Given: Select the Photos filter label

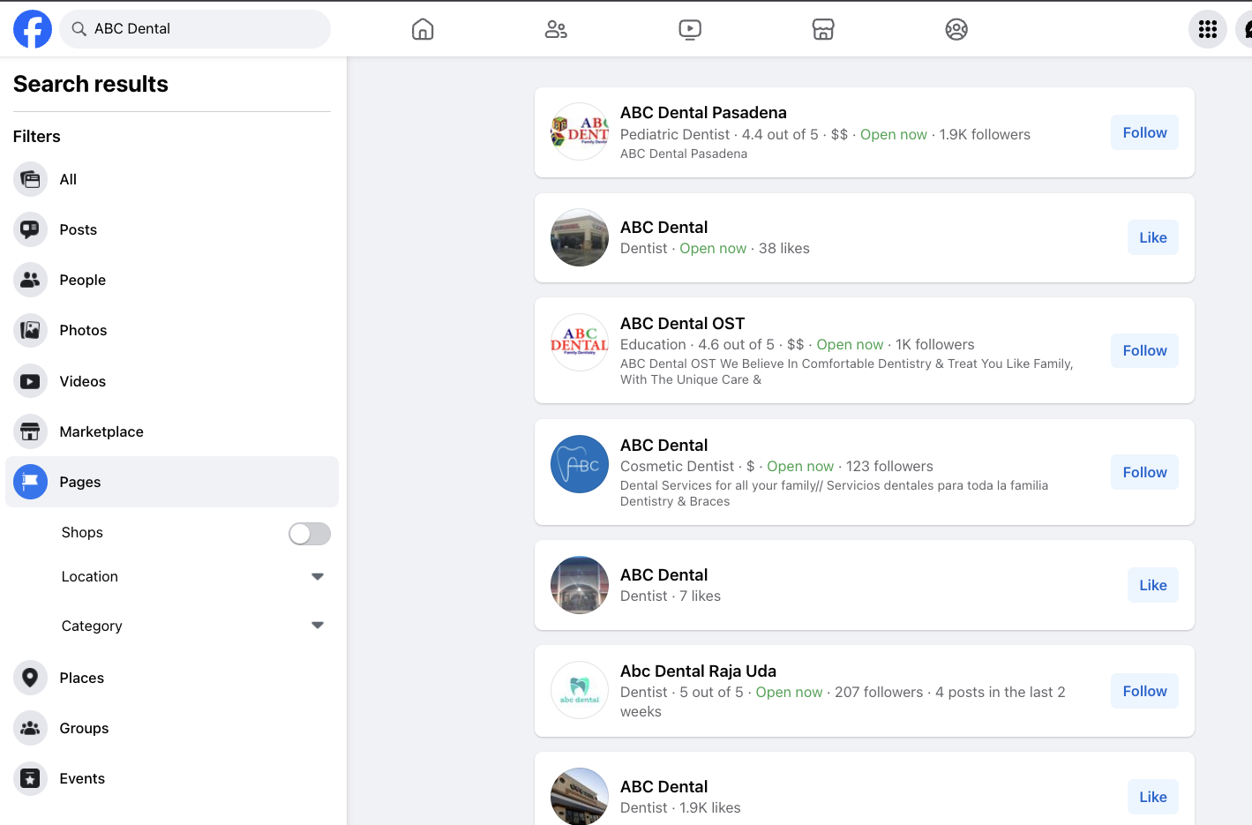Looking at the screenshot, I should 83,330.
